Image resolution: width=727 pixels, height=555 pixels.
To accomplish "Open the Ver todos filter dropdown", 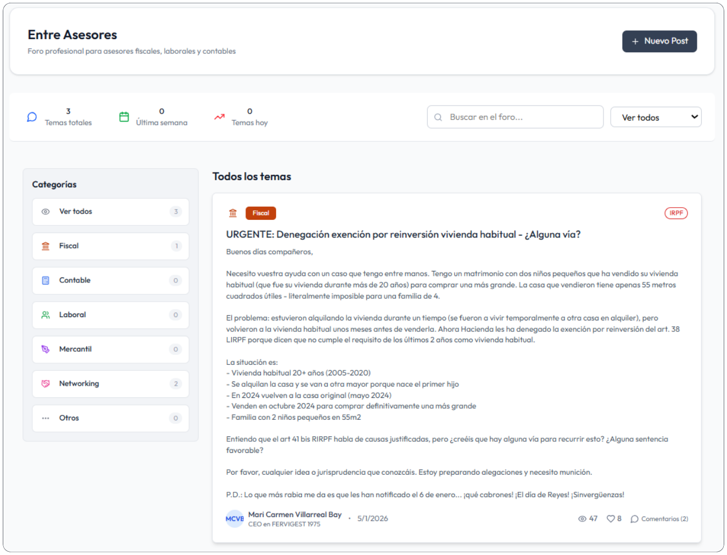I will click(x=656, y=117).
